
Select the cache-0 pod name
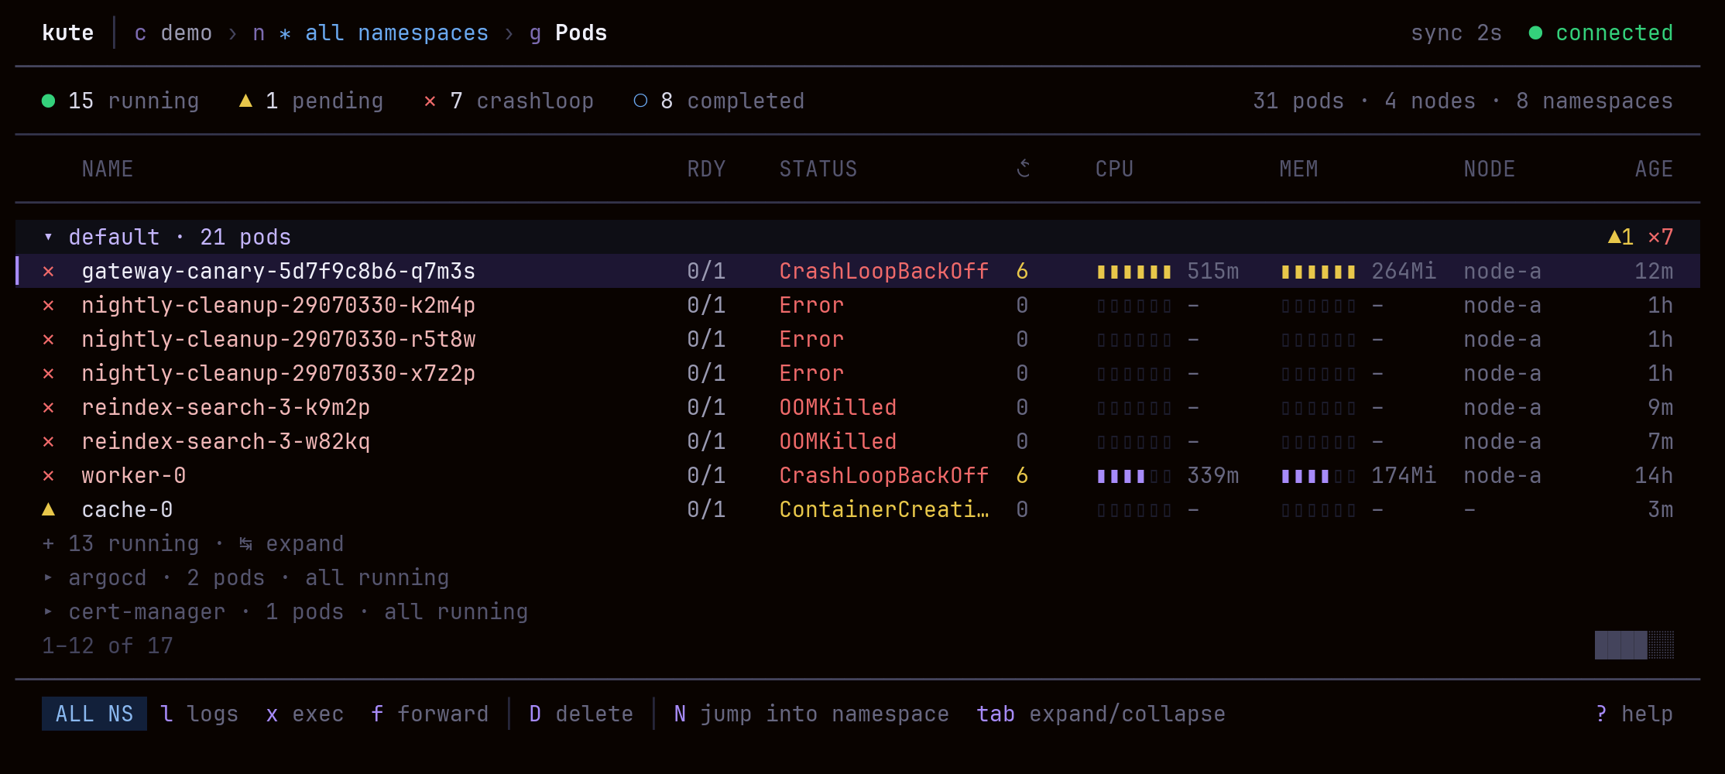coord(127,510)
